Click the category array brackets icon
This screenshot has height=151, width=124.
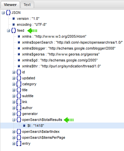pyautogui.click(x=19, y=84)
